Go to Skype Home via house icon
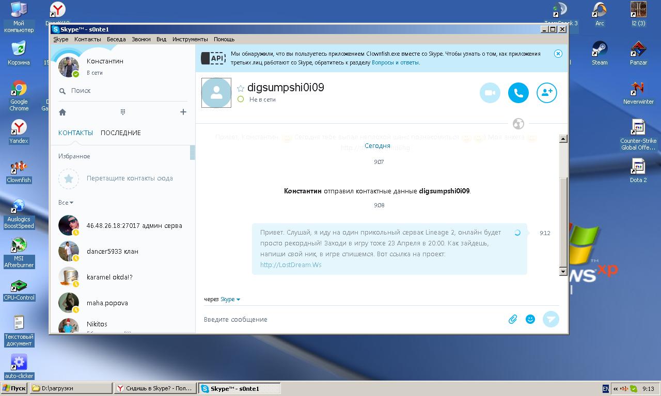 [62, 112]
